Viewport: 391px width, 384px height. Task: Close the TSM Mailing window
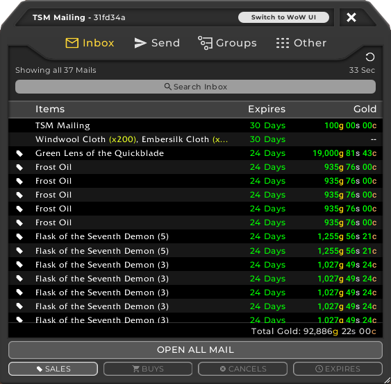click(351, 17)
